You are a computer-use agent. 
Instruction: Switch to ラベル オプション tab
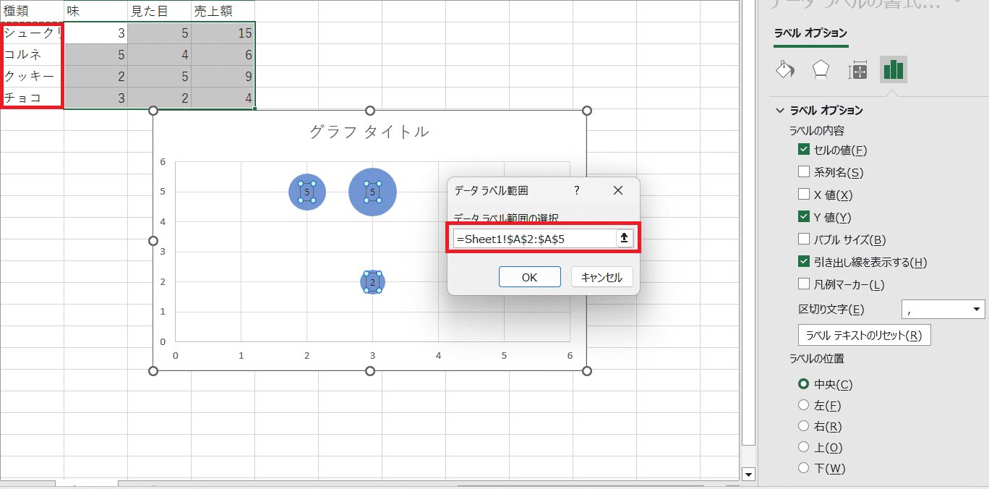810,33
